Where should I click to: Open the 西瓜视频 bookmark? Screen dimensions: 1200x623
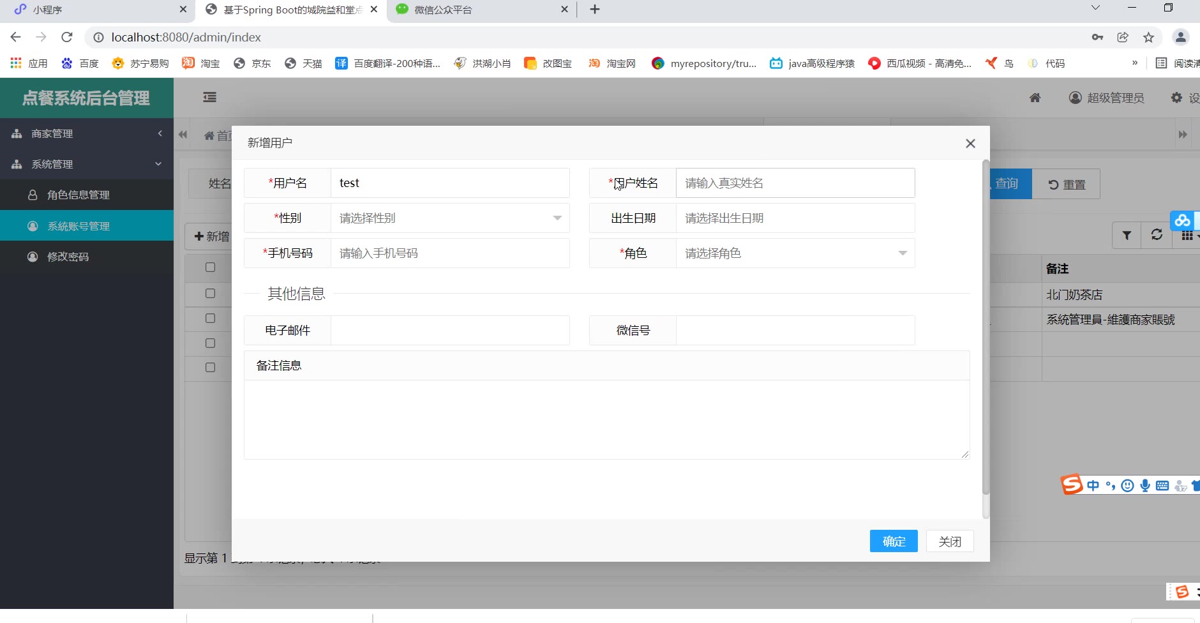click(x=920, y=63)
